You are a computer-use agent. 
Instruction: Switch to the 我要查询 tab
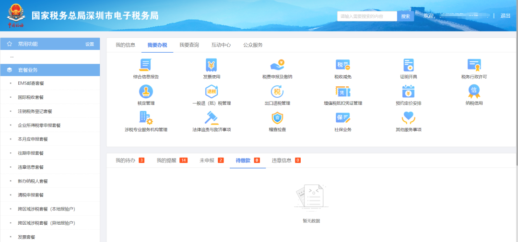pyautogui.click(x=189, y=45)
